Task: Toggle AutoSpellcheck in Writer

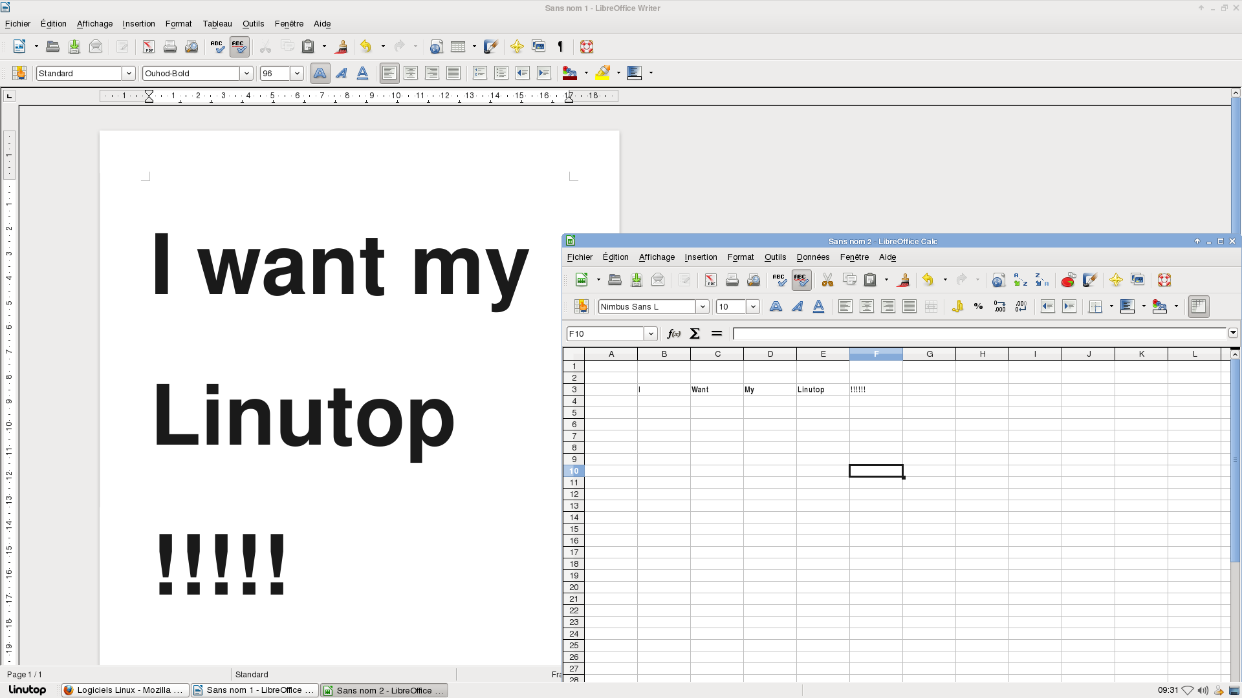Action: click(239, 47)
